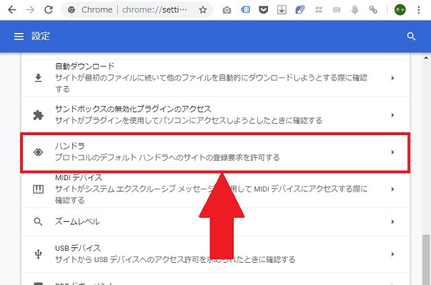Open the Chrome three-dot menu
The width and height of the screenshot is (431, 285).
pyautogui.click(x=419, y=10)
